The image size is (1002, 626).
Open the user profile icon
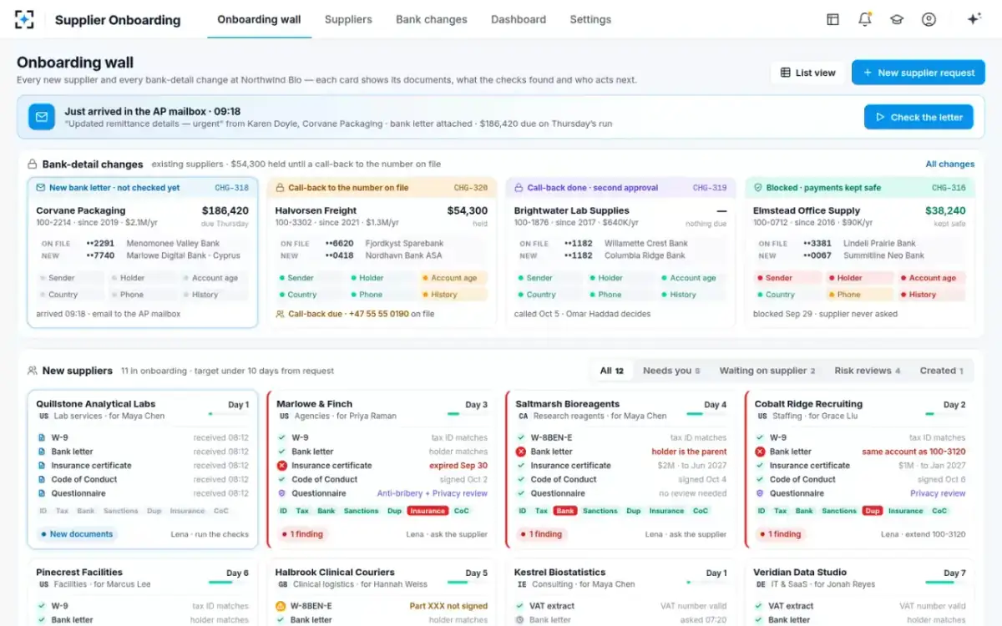point(929,19)
